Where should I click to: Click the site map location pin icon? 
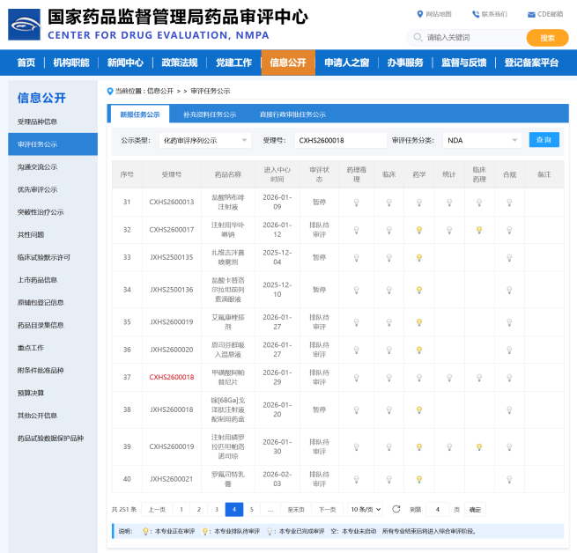click(420, 14)
